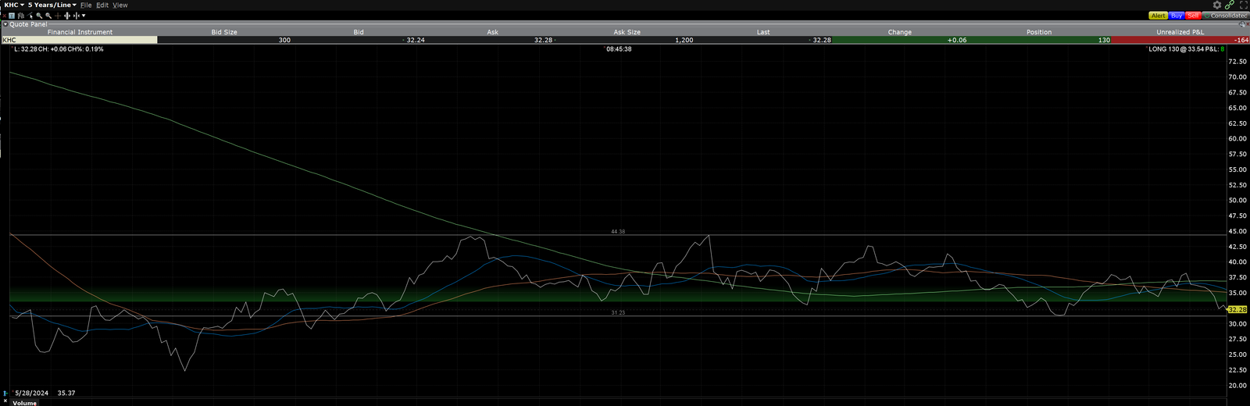The height and width of the screenshot is (406, 1250).
Task: Click the text annotation tool icon
Action: click(x=12, y=16)
